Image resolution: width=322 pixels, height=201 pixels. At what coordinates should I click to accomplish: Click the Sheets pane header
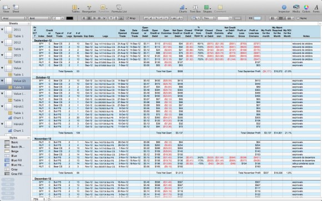click(16, 23)
